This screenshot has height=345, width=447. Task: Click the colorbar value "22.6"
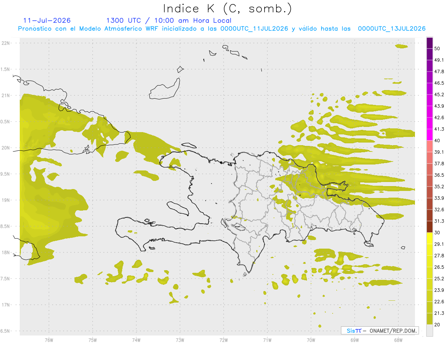[x=439, y=302]
